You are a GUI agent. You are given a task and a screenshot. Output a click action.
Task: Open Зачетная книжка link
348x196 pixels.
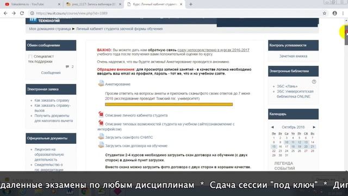pos(293,56)
